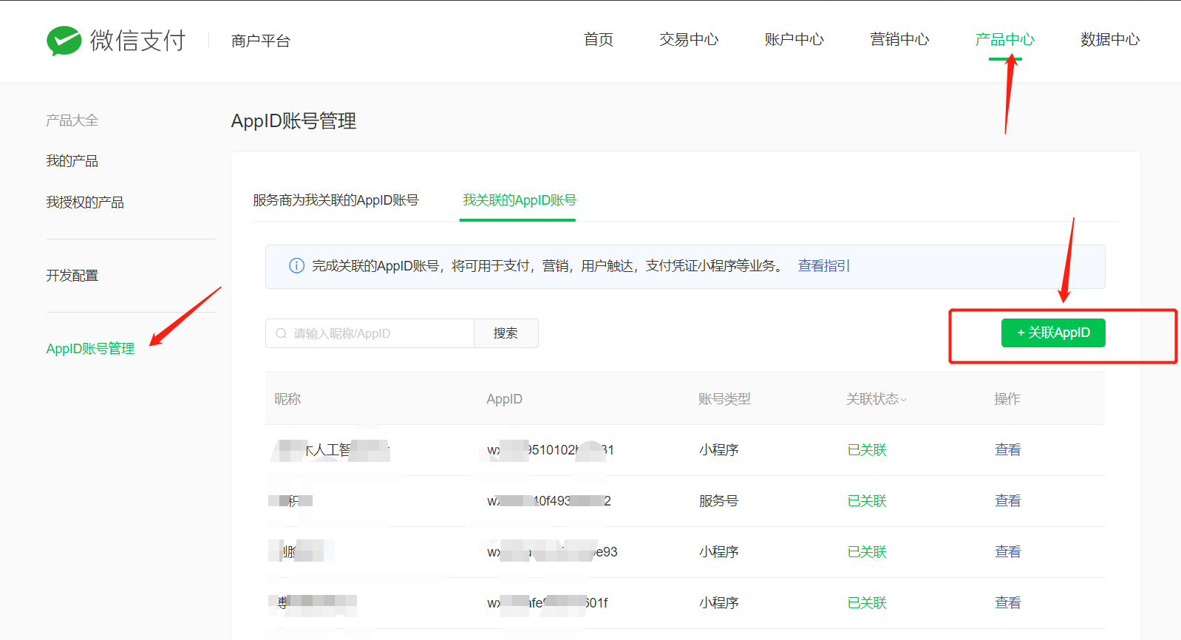
Task: Click 查看 for the first 小程序 row
Action: 1007,450
